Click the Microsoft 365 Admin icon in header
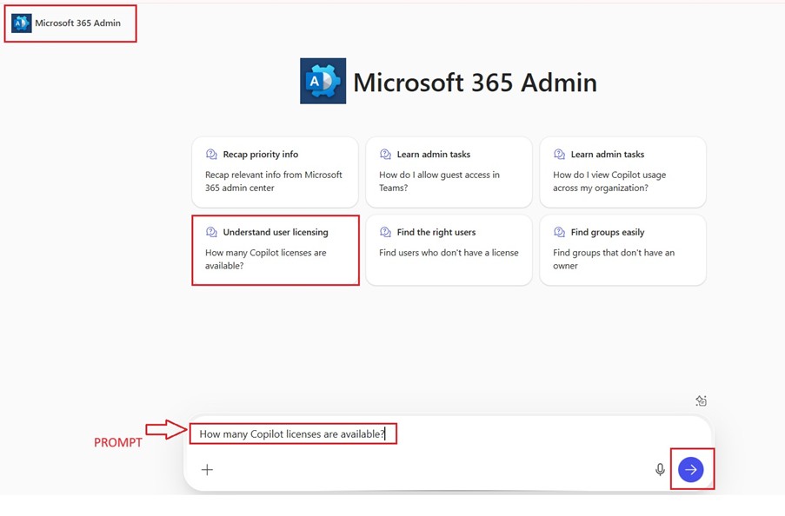785x516 pixels. pyautogui.click(x=22, y=23)
